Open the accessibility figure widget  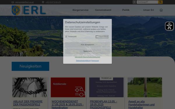click(169, 26)
